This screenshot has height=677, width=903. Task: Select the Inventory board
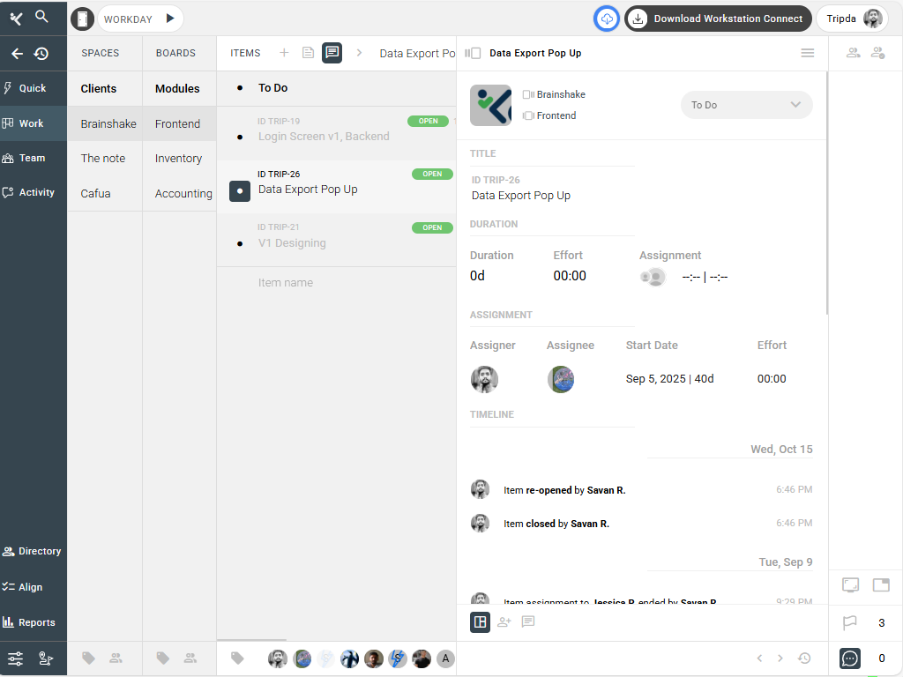click(x=178, y=159)
